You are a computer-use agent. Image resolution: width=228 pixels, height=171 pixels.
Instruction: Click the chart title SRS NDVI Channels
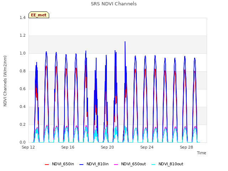[x=114, y=4]
